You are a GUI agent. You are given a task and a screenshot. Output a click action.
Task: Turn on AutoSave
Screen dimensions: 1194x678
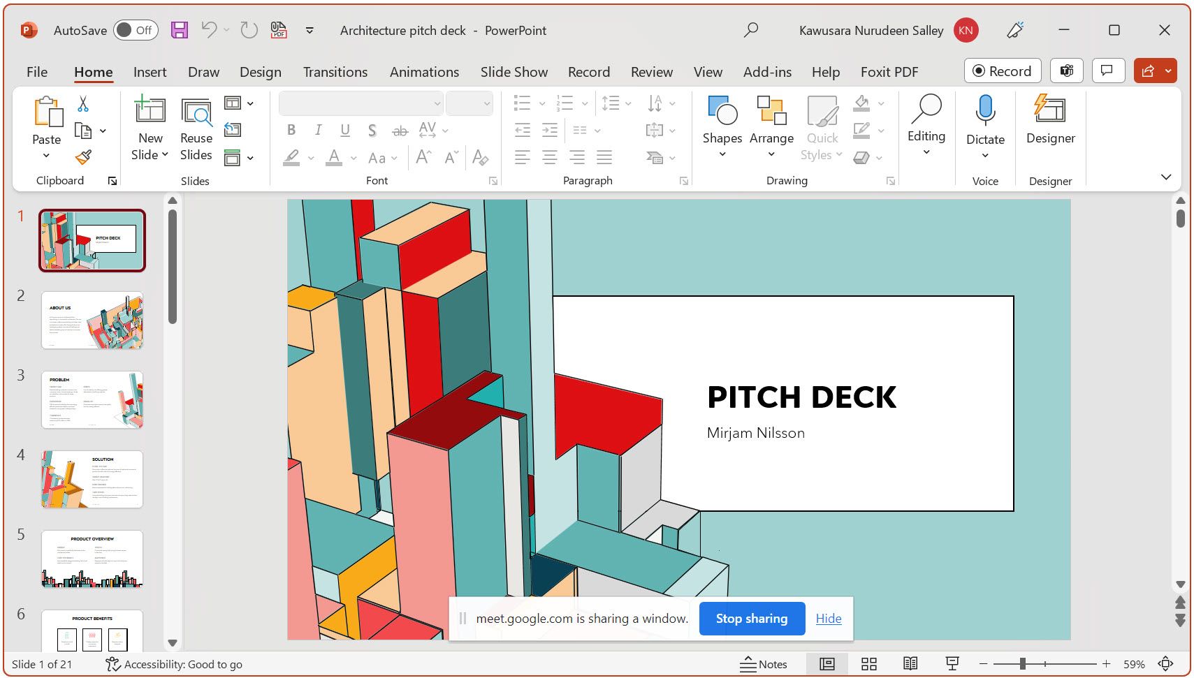(x=135, y=30)
